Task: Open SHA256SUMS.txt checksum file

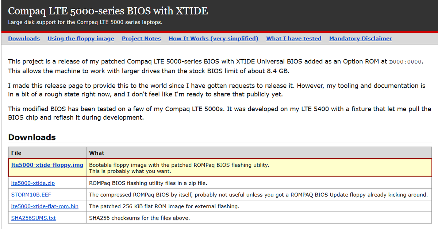Action: point(34,218)
